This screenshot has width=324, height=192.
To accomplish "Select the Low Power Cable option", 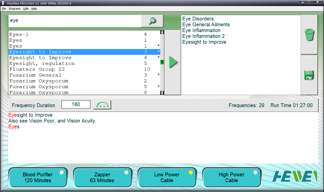I will click(x=167, y=178).
